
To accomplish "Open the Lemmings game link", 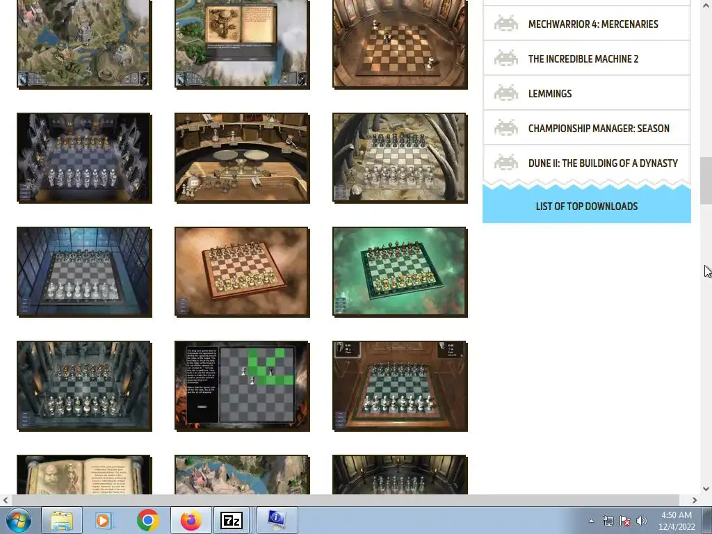I will [550, 94].
